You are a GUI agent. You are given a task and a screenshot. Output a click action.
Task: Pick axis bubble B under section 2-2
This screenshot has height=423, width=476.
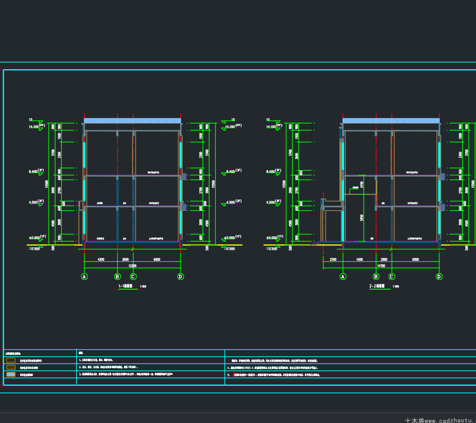[x=376, y=277]
